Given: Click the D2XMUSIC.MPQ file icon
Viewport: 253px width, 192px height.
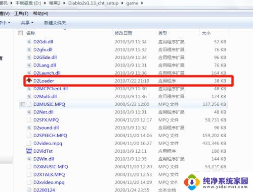Looking at the screenshot, I should click(x=29, y=167).
